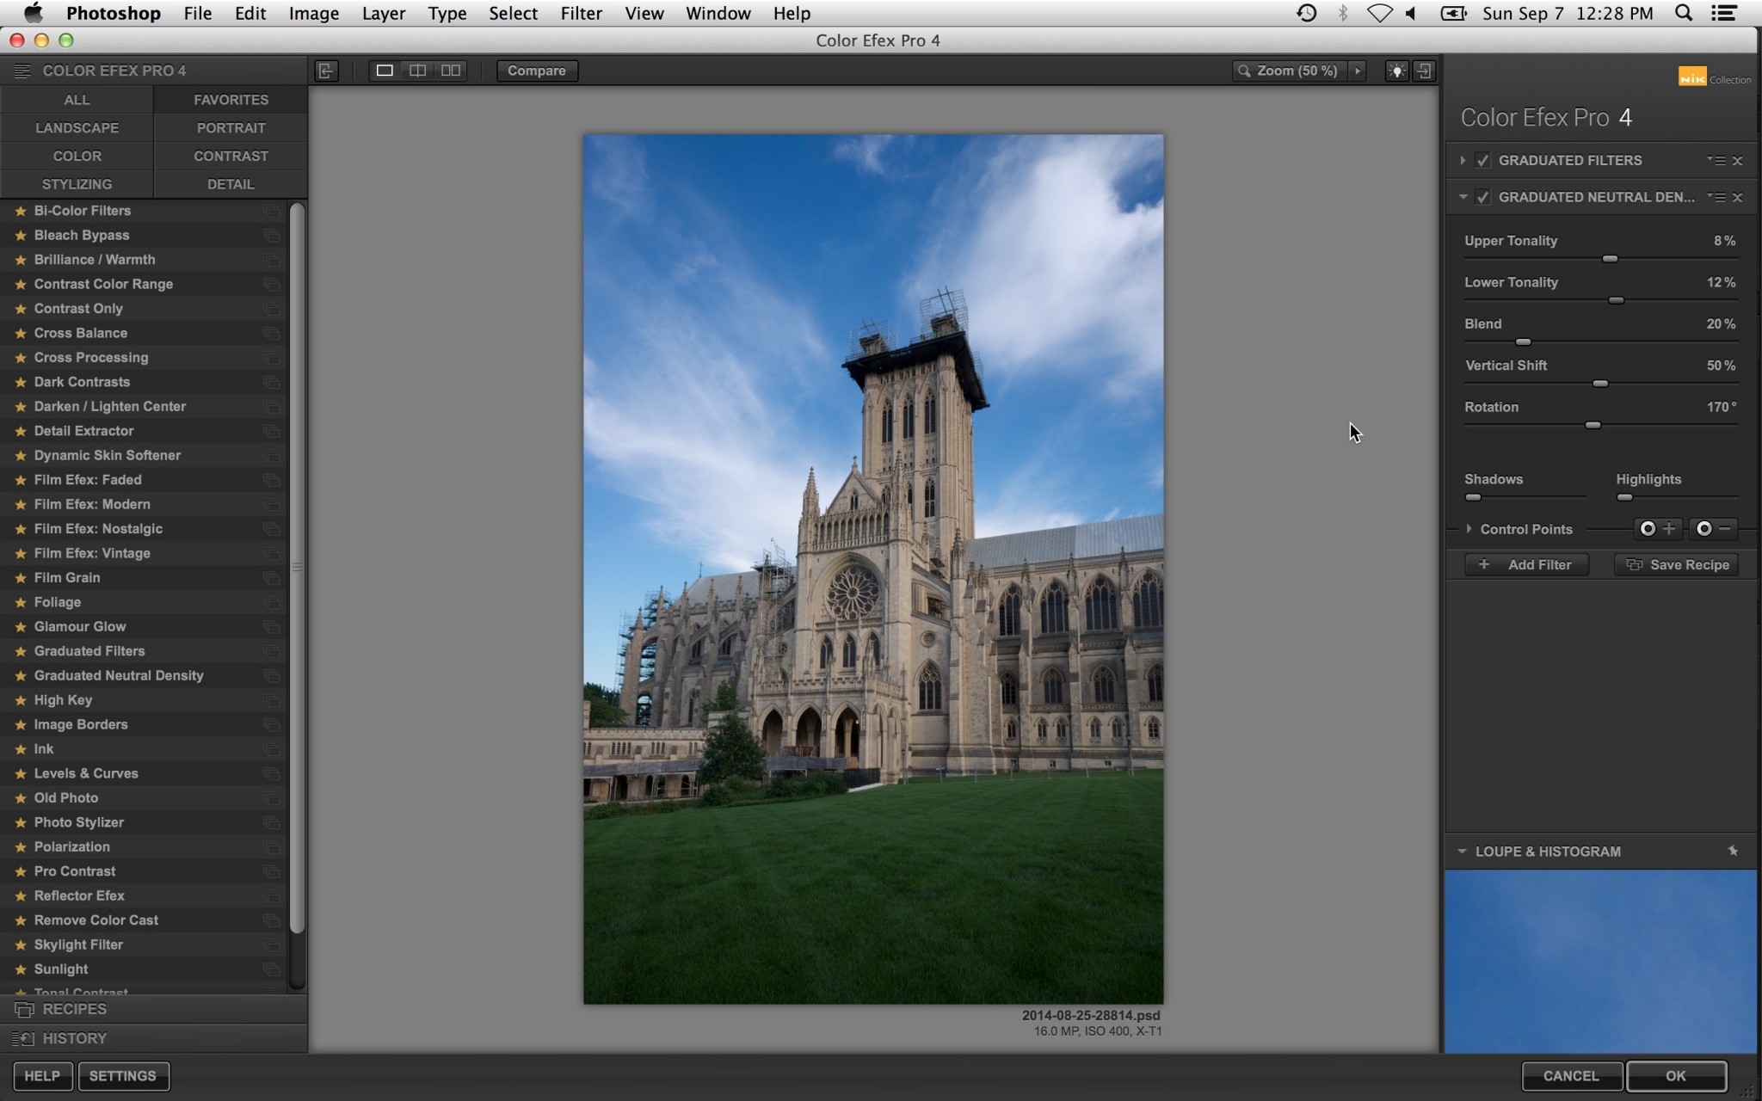
Task: Click the favorite star next to Sunlight
Action: coord(21,969)
